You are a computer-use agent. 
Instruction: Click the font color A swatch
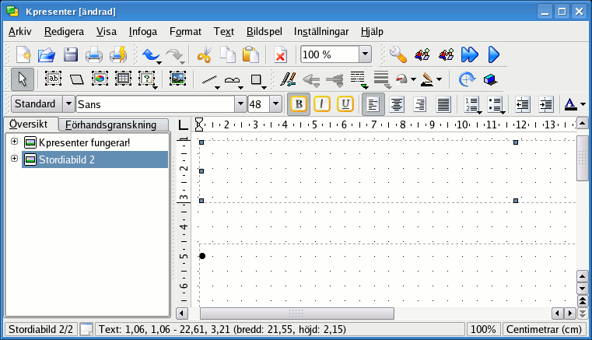pos(570,103)
